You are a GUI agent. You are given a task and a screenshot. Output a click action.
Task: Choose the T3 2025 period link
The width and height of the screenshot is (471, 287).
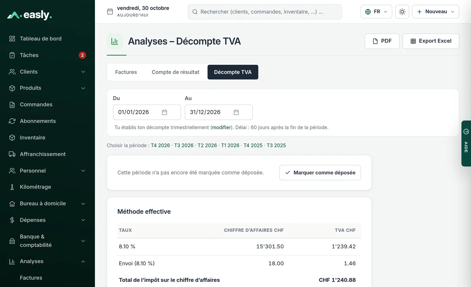(276, 145)
